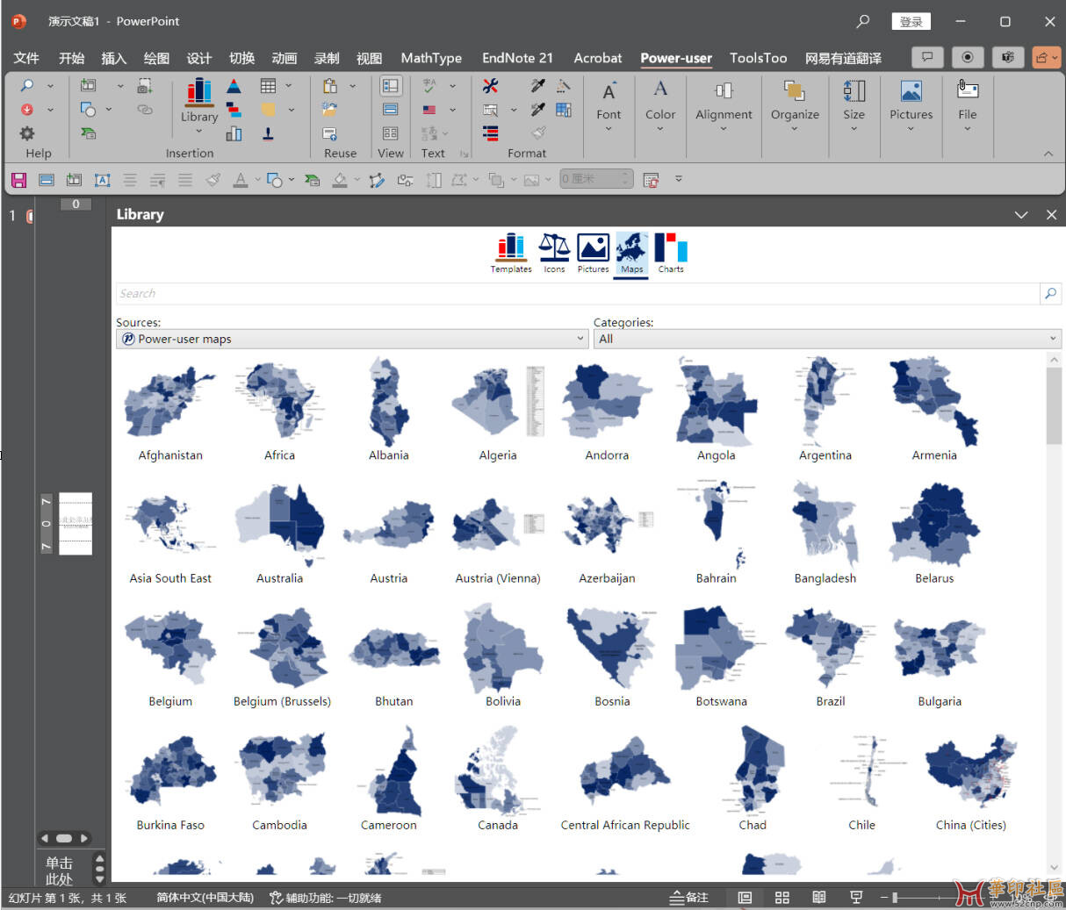Open the settings gear in Help group
The width and height of the screenshot is (1066, 910).
click(x=27, y=133)
